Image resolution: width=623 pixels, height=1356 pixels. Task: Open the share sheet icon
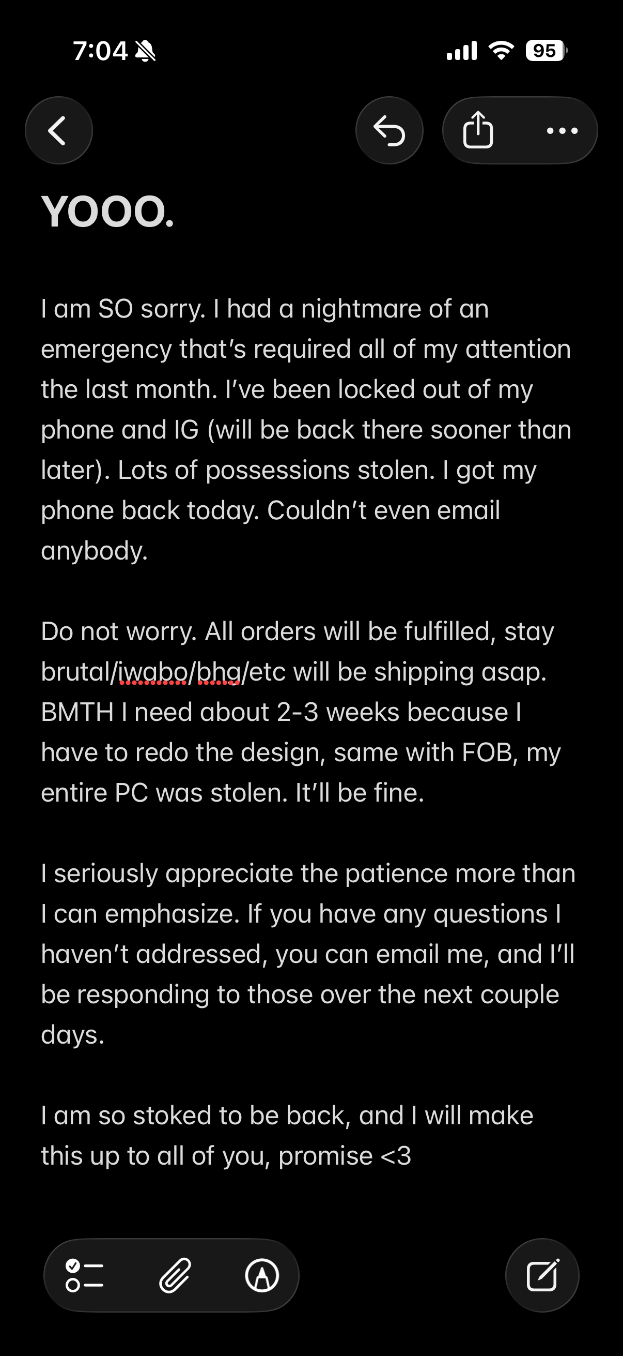point(478,130)
